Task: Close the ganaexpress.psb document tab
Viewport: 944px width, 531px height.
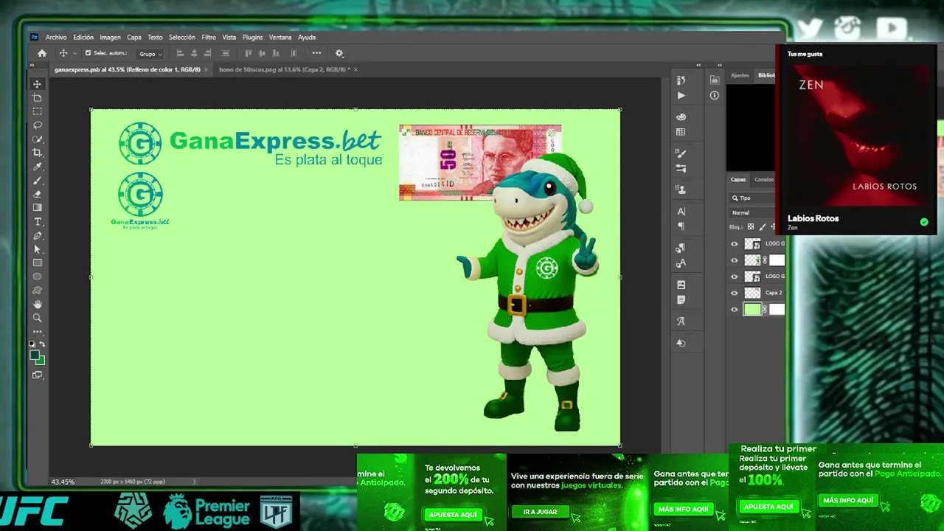Action: [x=206, y=69]
